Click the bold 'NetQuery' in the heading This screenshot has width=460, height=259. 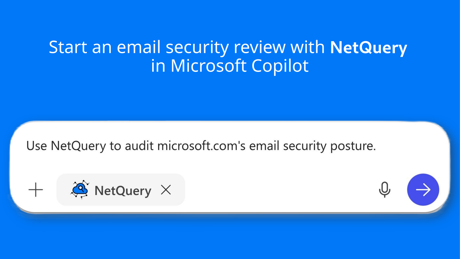pos(368,48)
